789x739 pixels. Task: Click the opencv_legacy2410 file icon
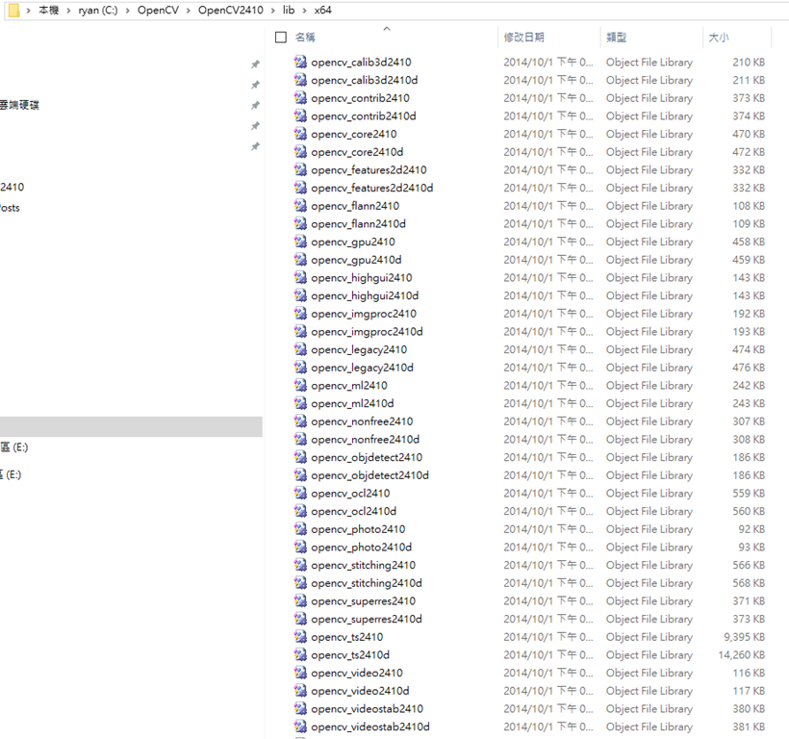(300, 349)
